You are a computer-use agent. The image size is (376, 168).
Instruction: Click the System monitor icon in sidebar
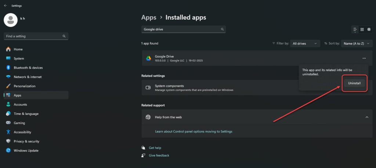(x=8, y=58)
